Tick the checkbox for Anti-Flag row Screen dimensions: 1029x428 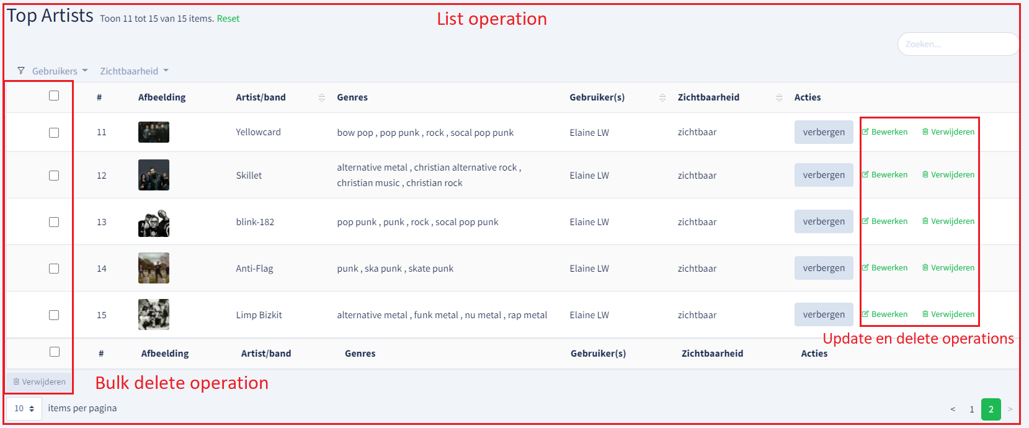[x=54, y=269]
